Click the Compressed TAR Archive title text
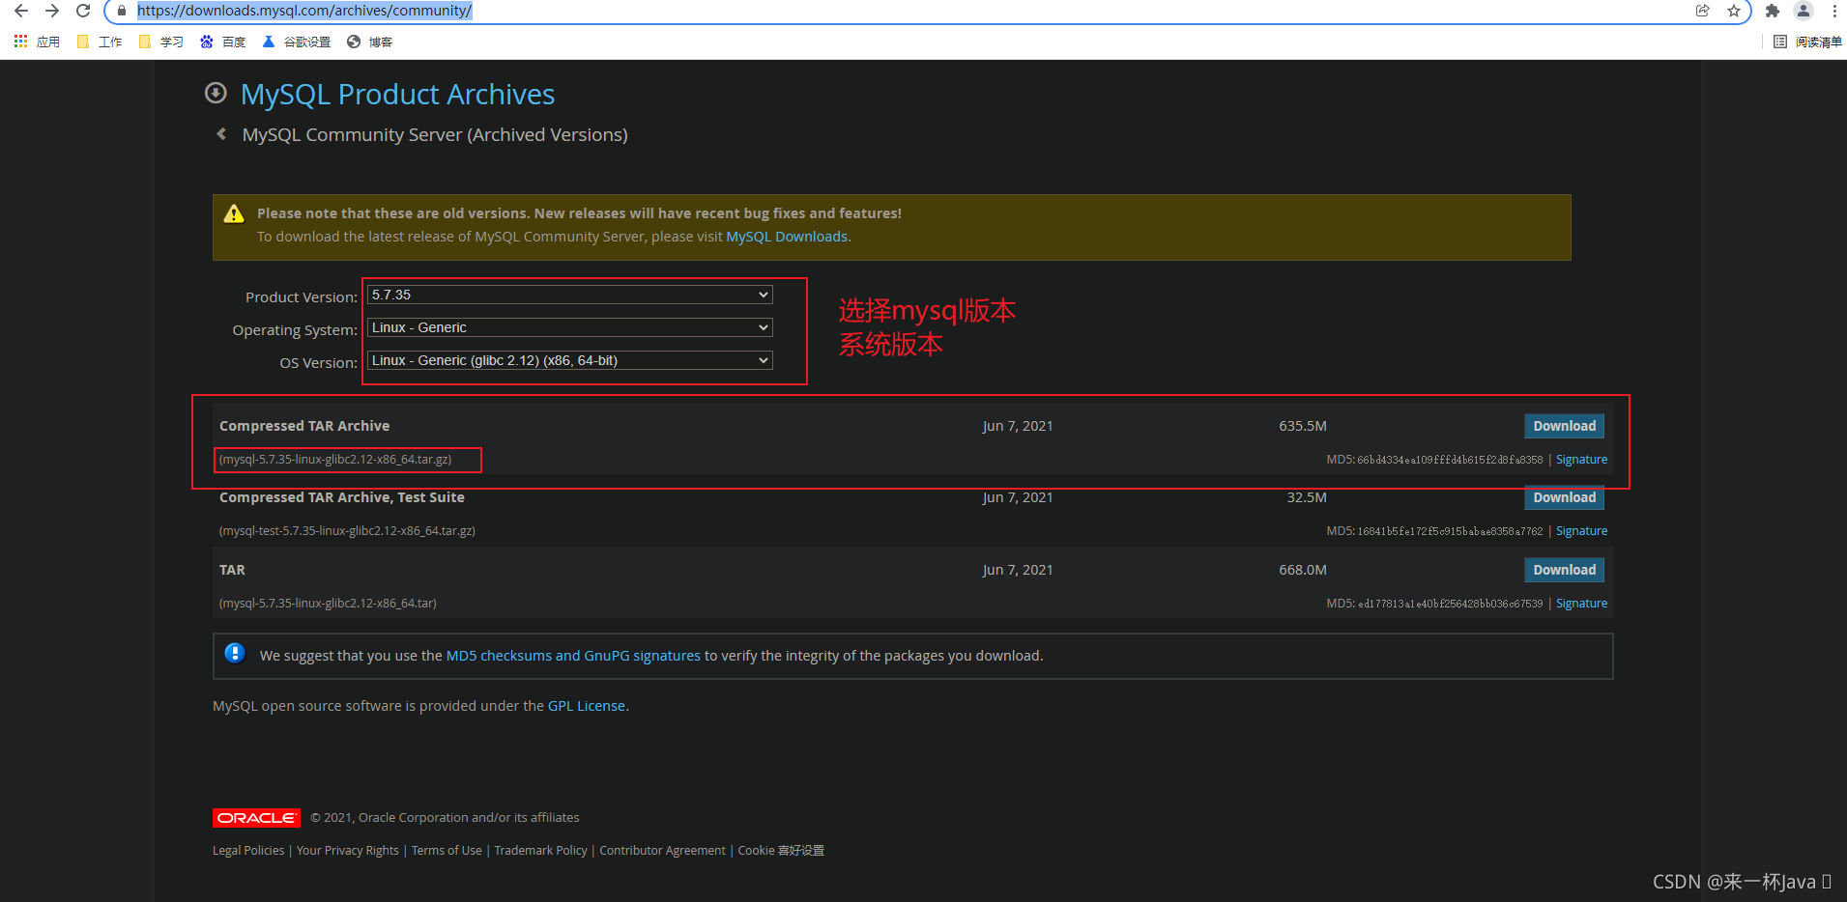 pyautogui.click(x=304, y=426)
